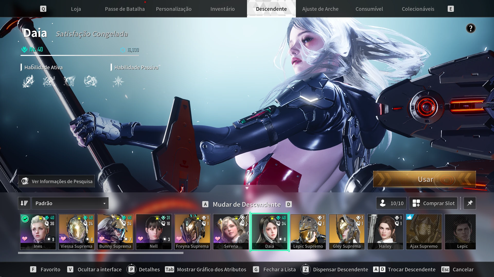494x277 pixels.
Task: Go to the Consumível tab
Action: point(369,9)
